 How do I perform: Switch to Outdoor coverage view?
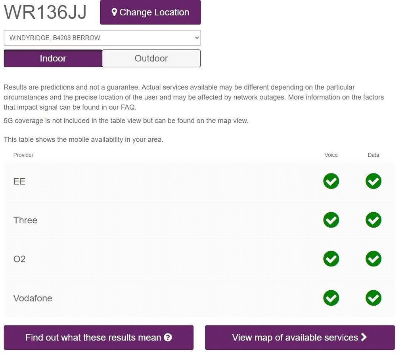(x=151, y=59)
